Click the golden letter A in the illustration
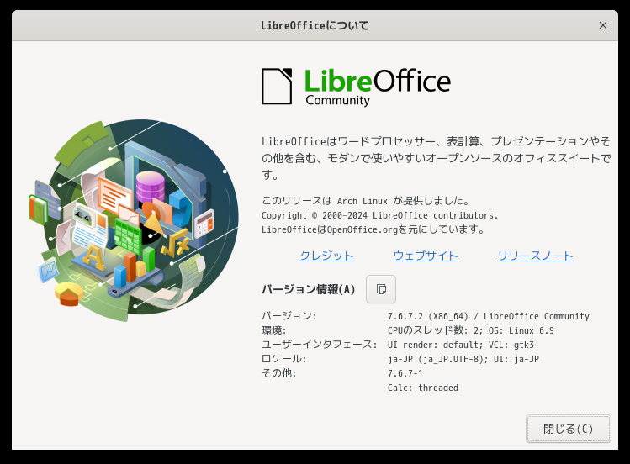 click(93, 257)
